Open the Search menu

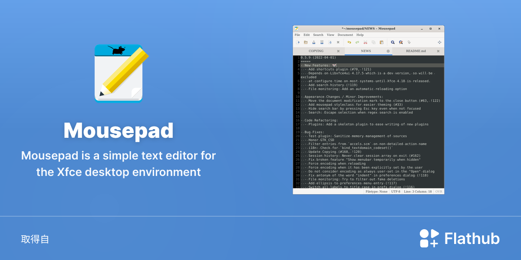click(x=318, y=35)
